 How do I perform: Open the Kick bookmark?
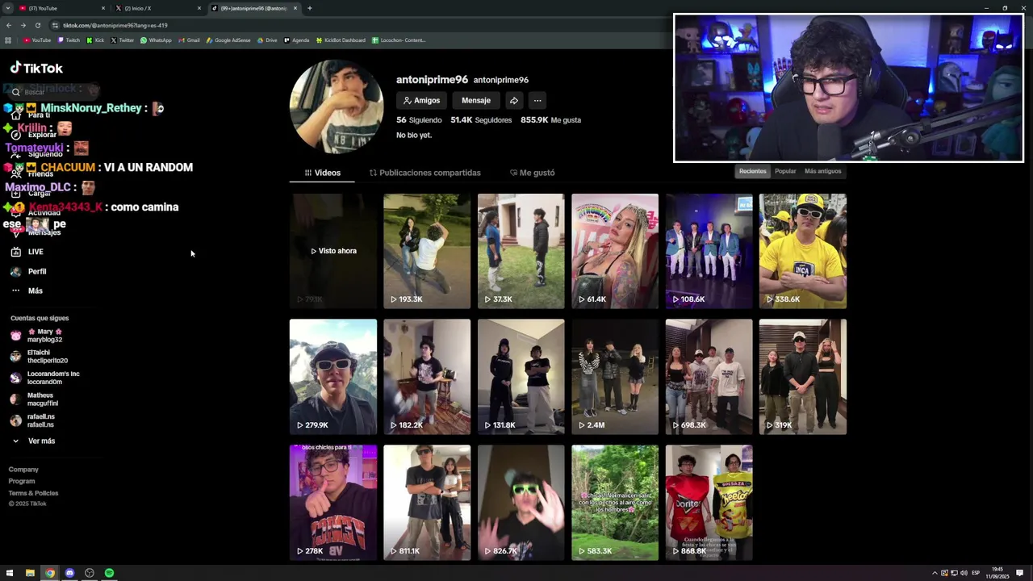96,40
